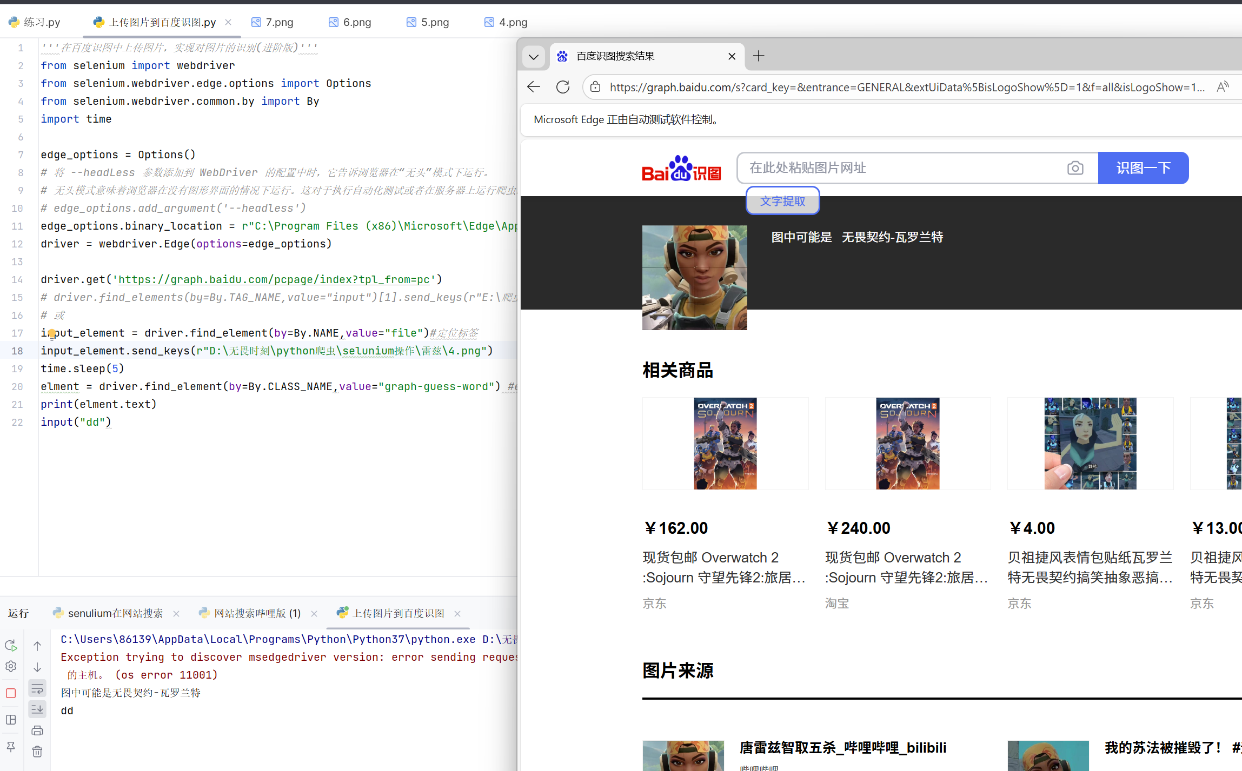This screenshot has width=1242, height=771.
Task: Click the Rerun icon in the run panel
Action: coord(11,645)
